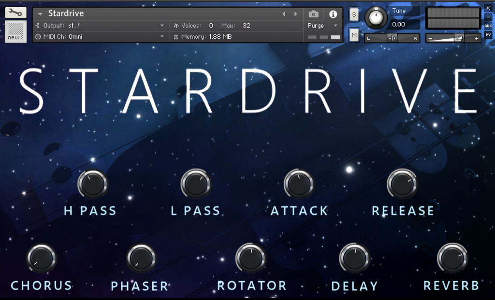This screenshot has height=300, width=495.
Task: Click the DELAY knob
Action: 354,258
